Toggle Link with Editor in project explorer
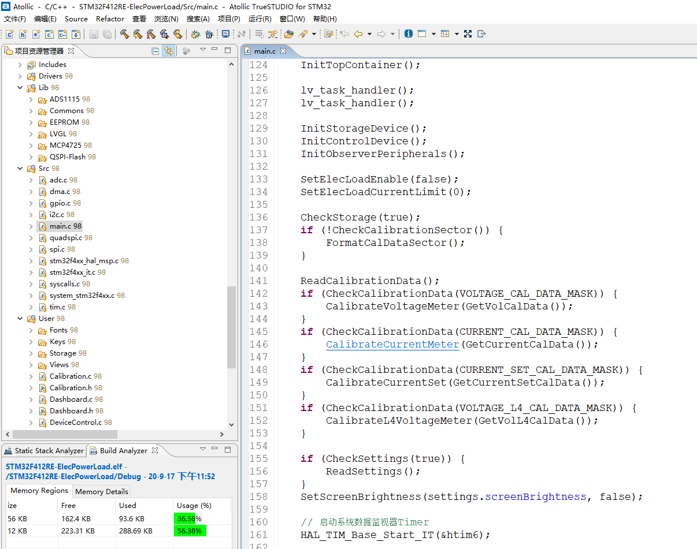This screenshot has height=549, width=697. point(168,51)
